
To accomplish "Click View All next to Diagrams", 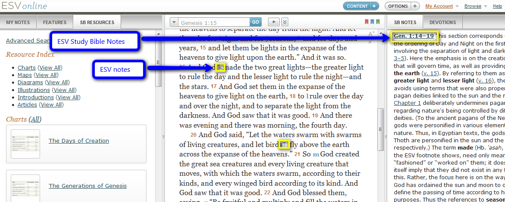I will coord(57,83).
